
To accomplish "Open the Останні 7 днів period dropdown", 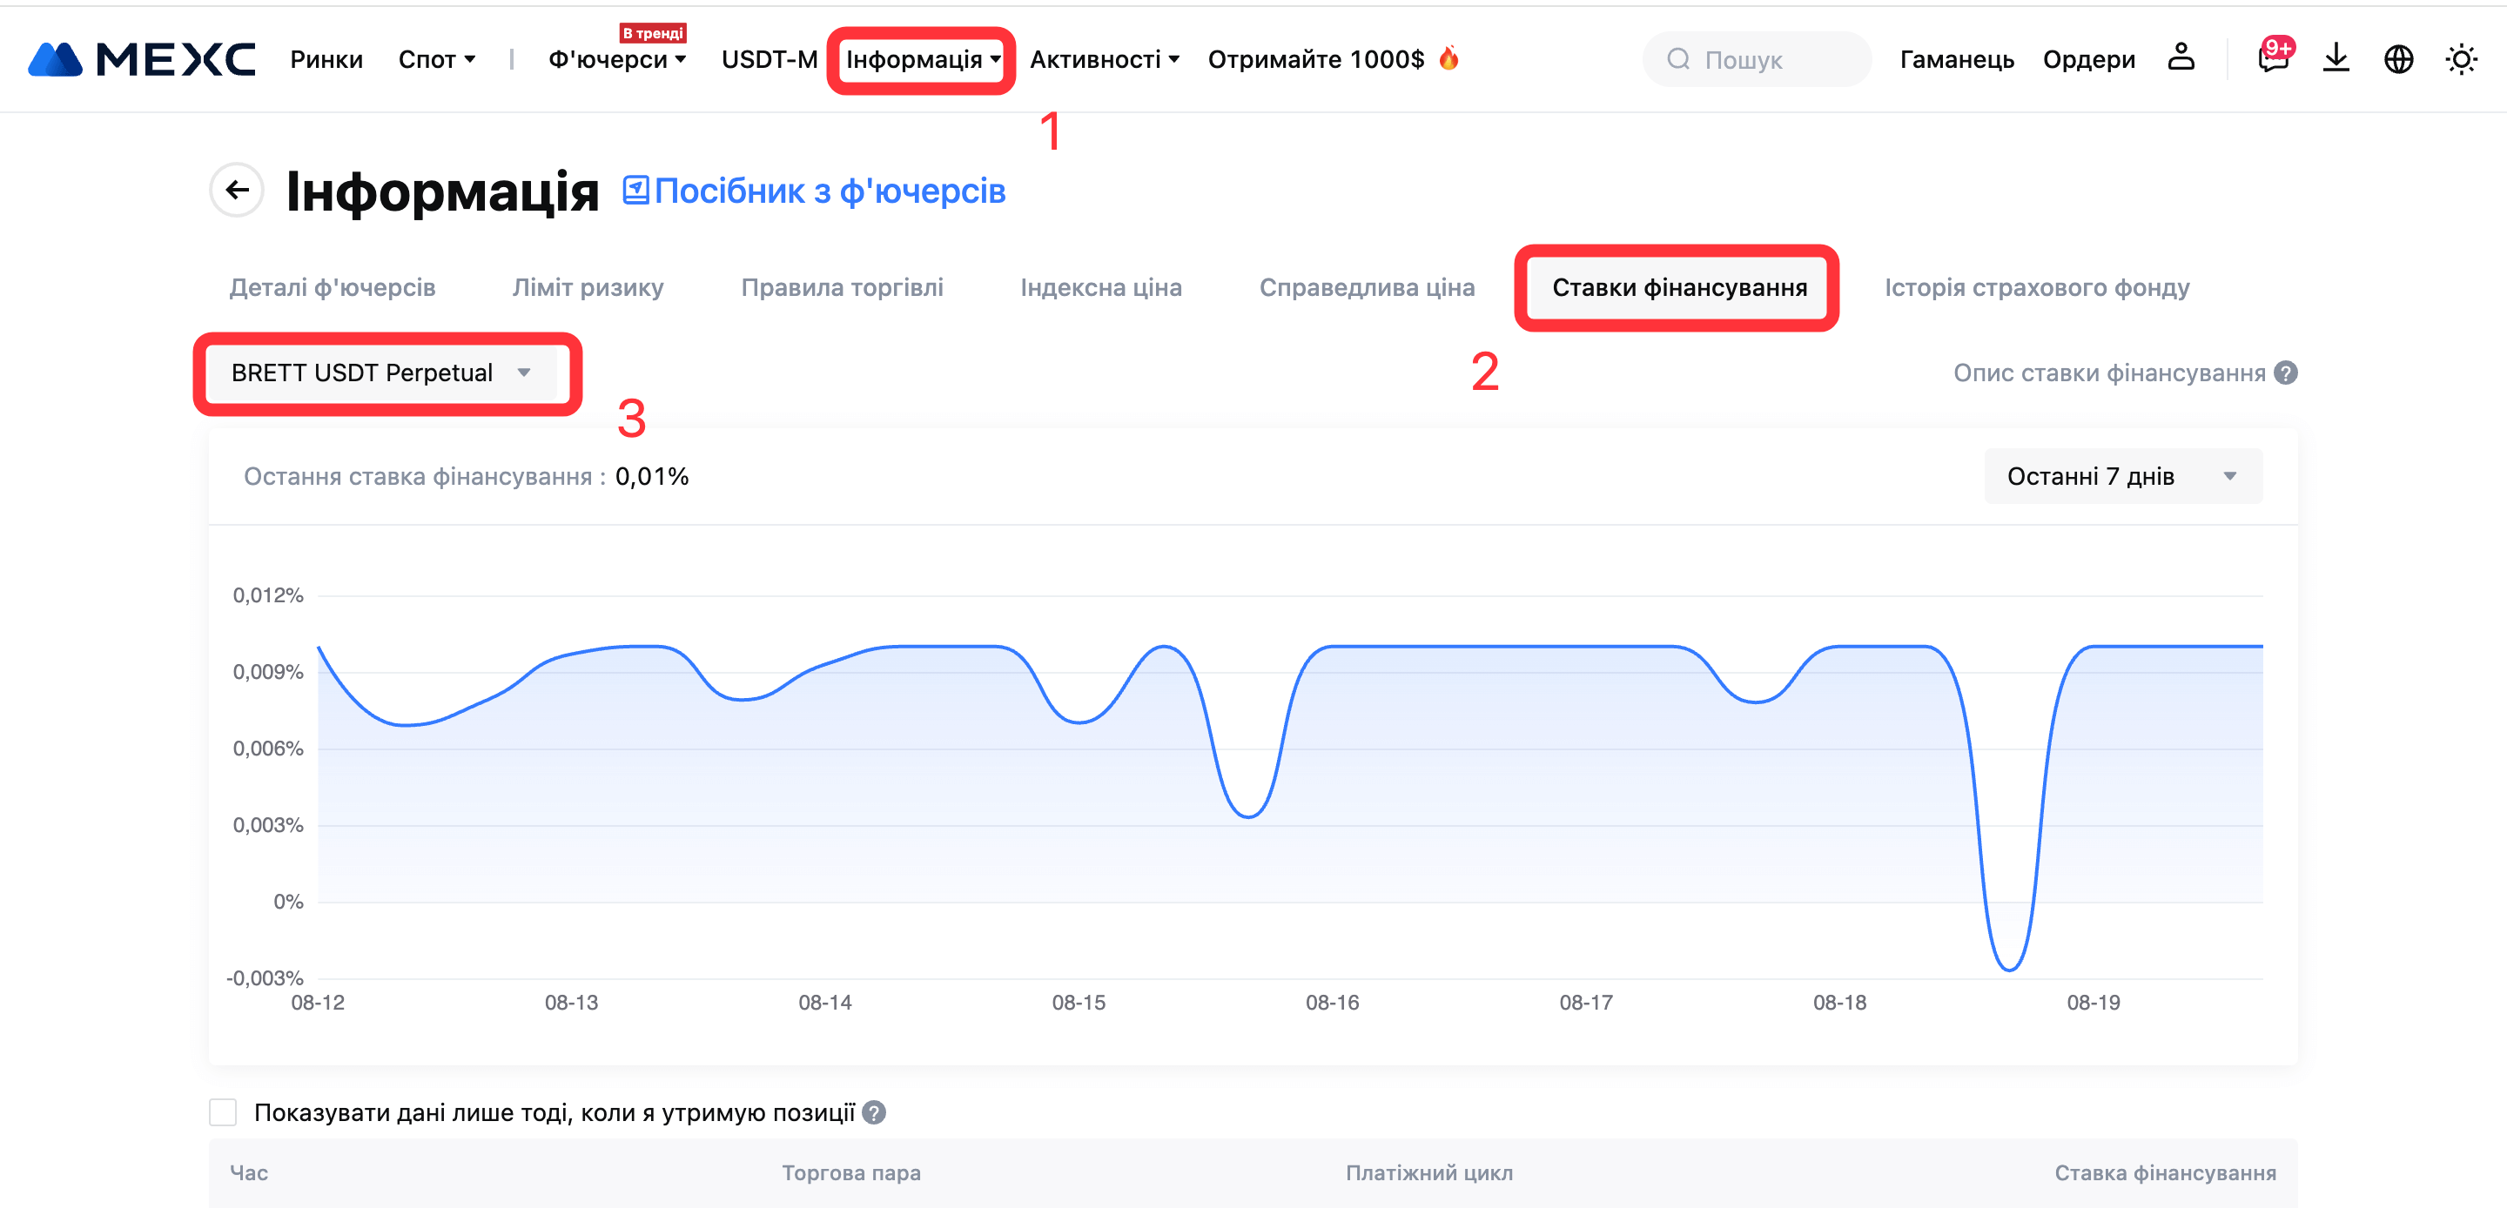I will (2122, 476).
